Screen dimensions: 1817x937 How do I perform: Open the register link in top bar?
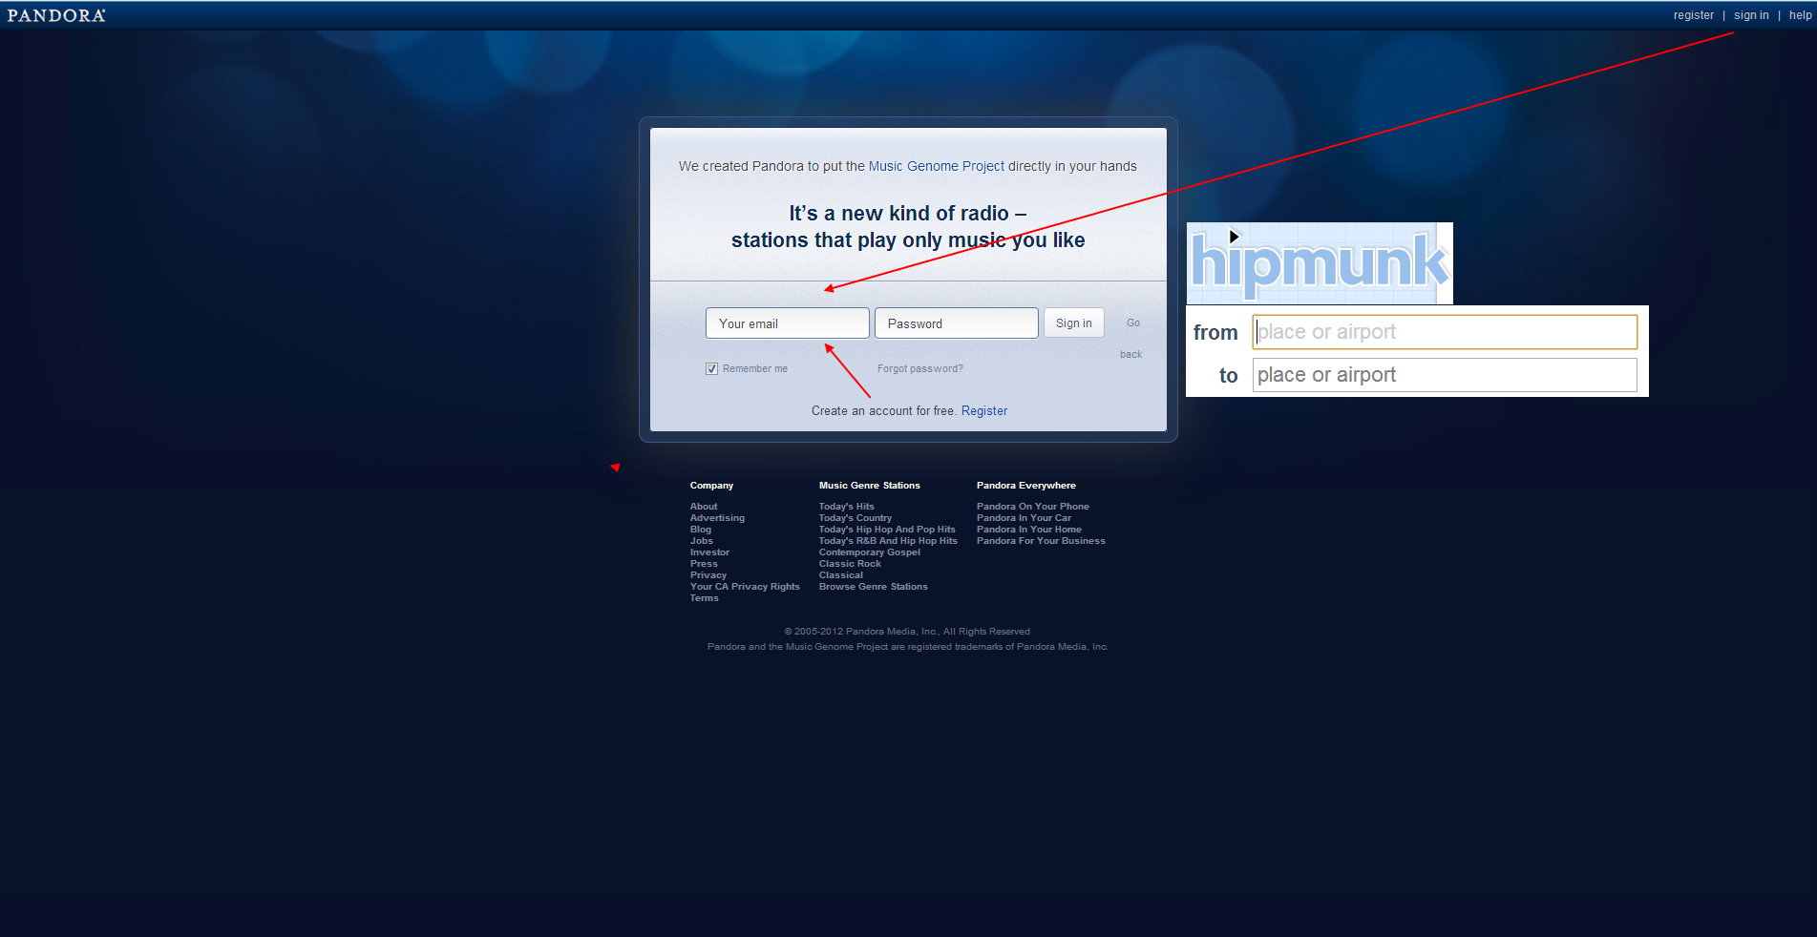point(1693,15)
